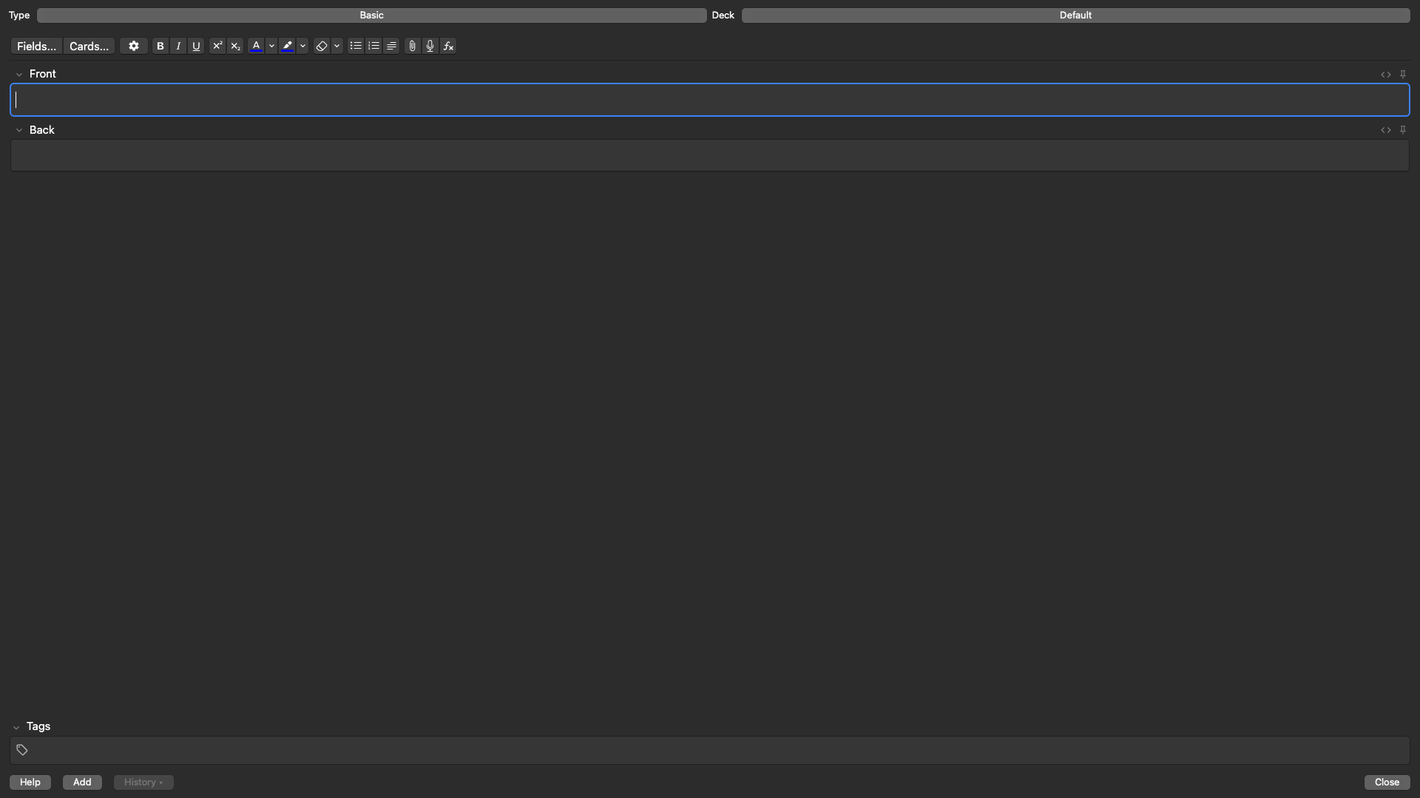Toggle superscript formatting
The image size is (1420, 798).
point(217,46)
